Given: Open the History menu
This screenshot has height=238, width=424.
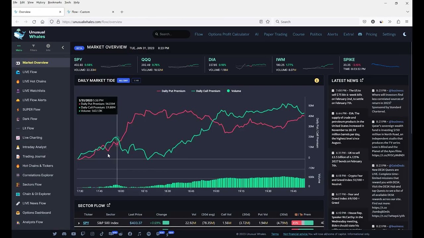Looking at the screenshot, I should click(41, 2).
